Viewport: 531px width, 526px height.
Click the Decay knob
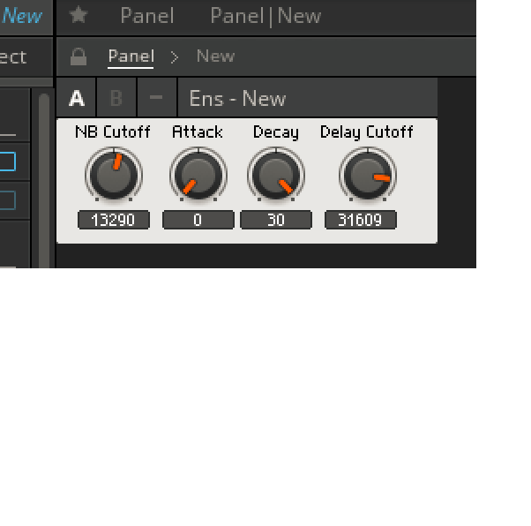pos(276,176)
